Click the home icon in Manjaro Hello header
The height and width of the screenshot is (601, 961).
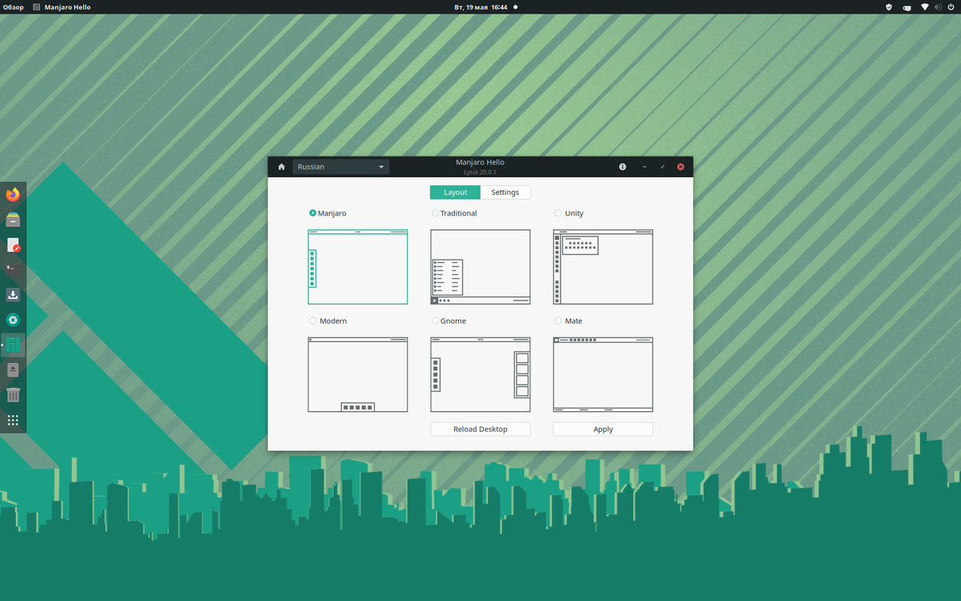pos(281,166)
